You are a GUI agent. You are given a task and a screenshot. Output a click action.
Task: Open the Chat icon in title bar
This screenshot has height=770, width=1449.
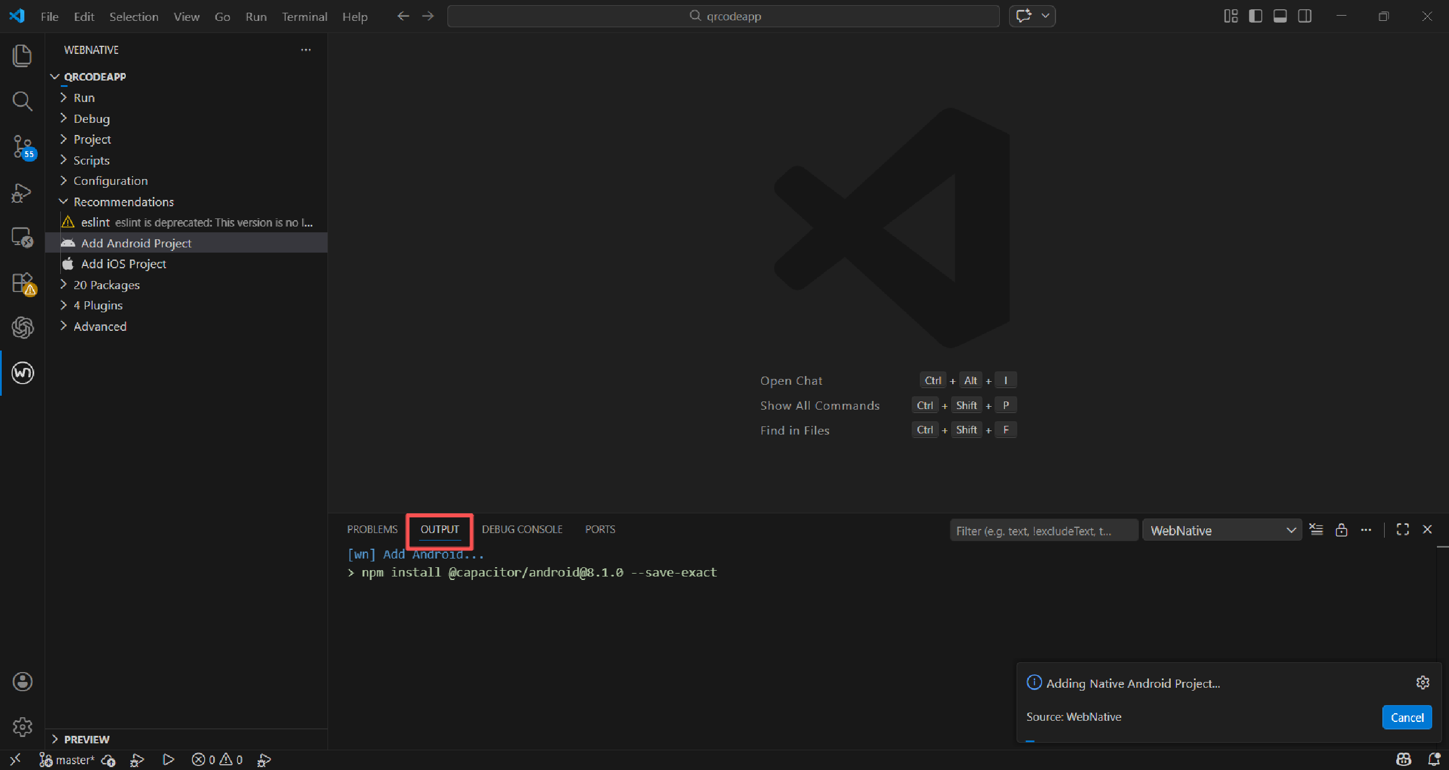point(1024,16)
